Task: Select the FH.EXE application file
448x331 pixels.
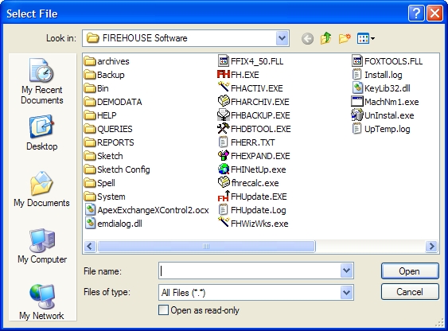Action: 238,75
